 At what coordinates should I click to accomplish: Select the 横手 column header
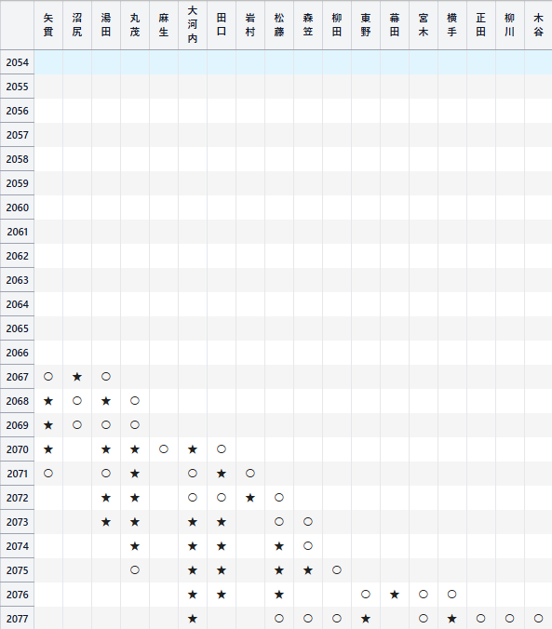(x=452, y=25)
